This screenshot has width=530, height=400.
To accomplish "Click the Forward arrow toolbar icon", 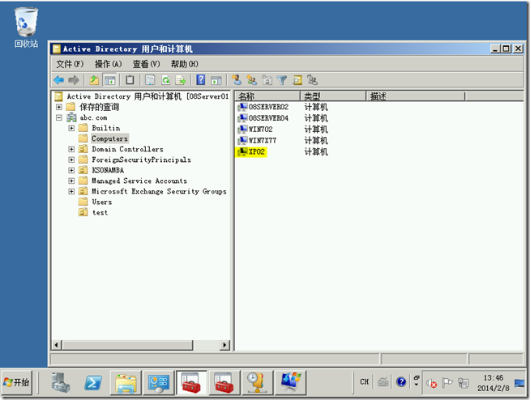I will [74, 80].
